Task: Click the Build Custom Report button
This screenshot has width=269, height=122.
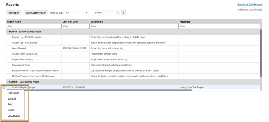Action: click(36, 13)
